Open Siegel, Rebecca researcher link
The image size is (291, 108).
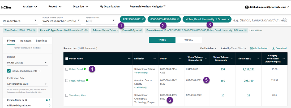point(77,81)
